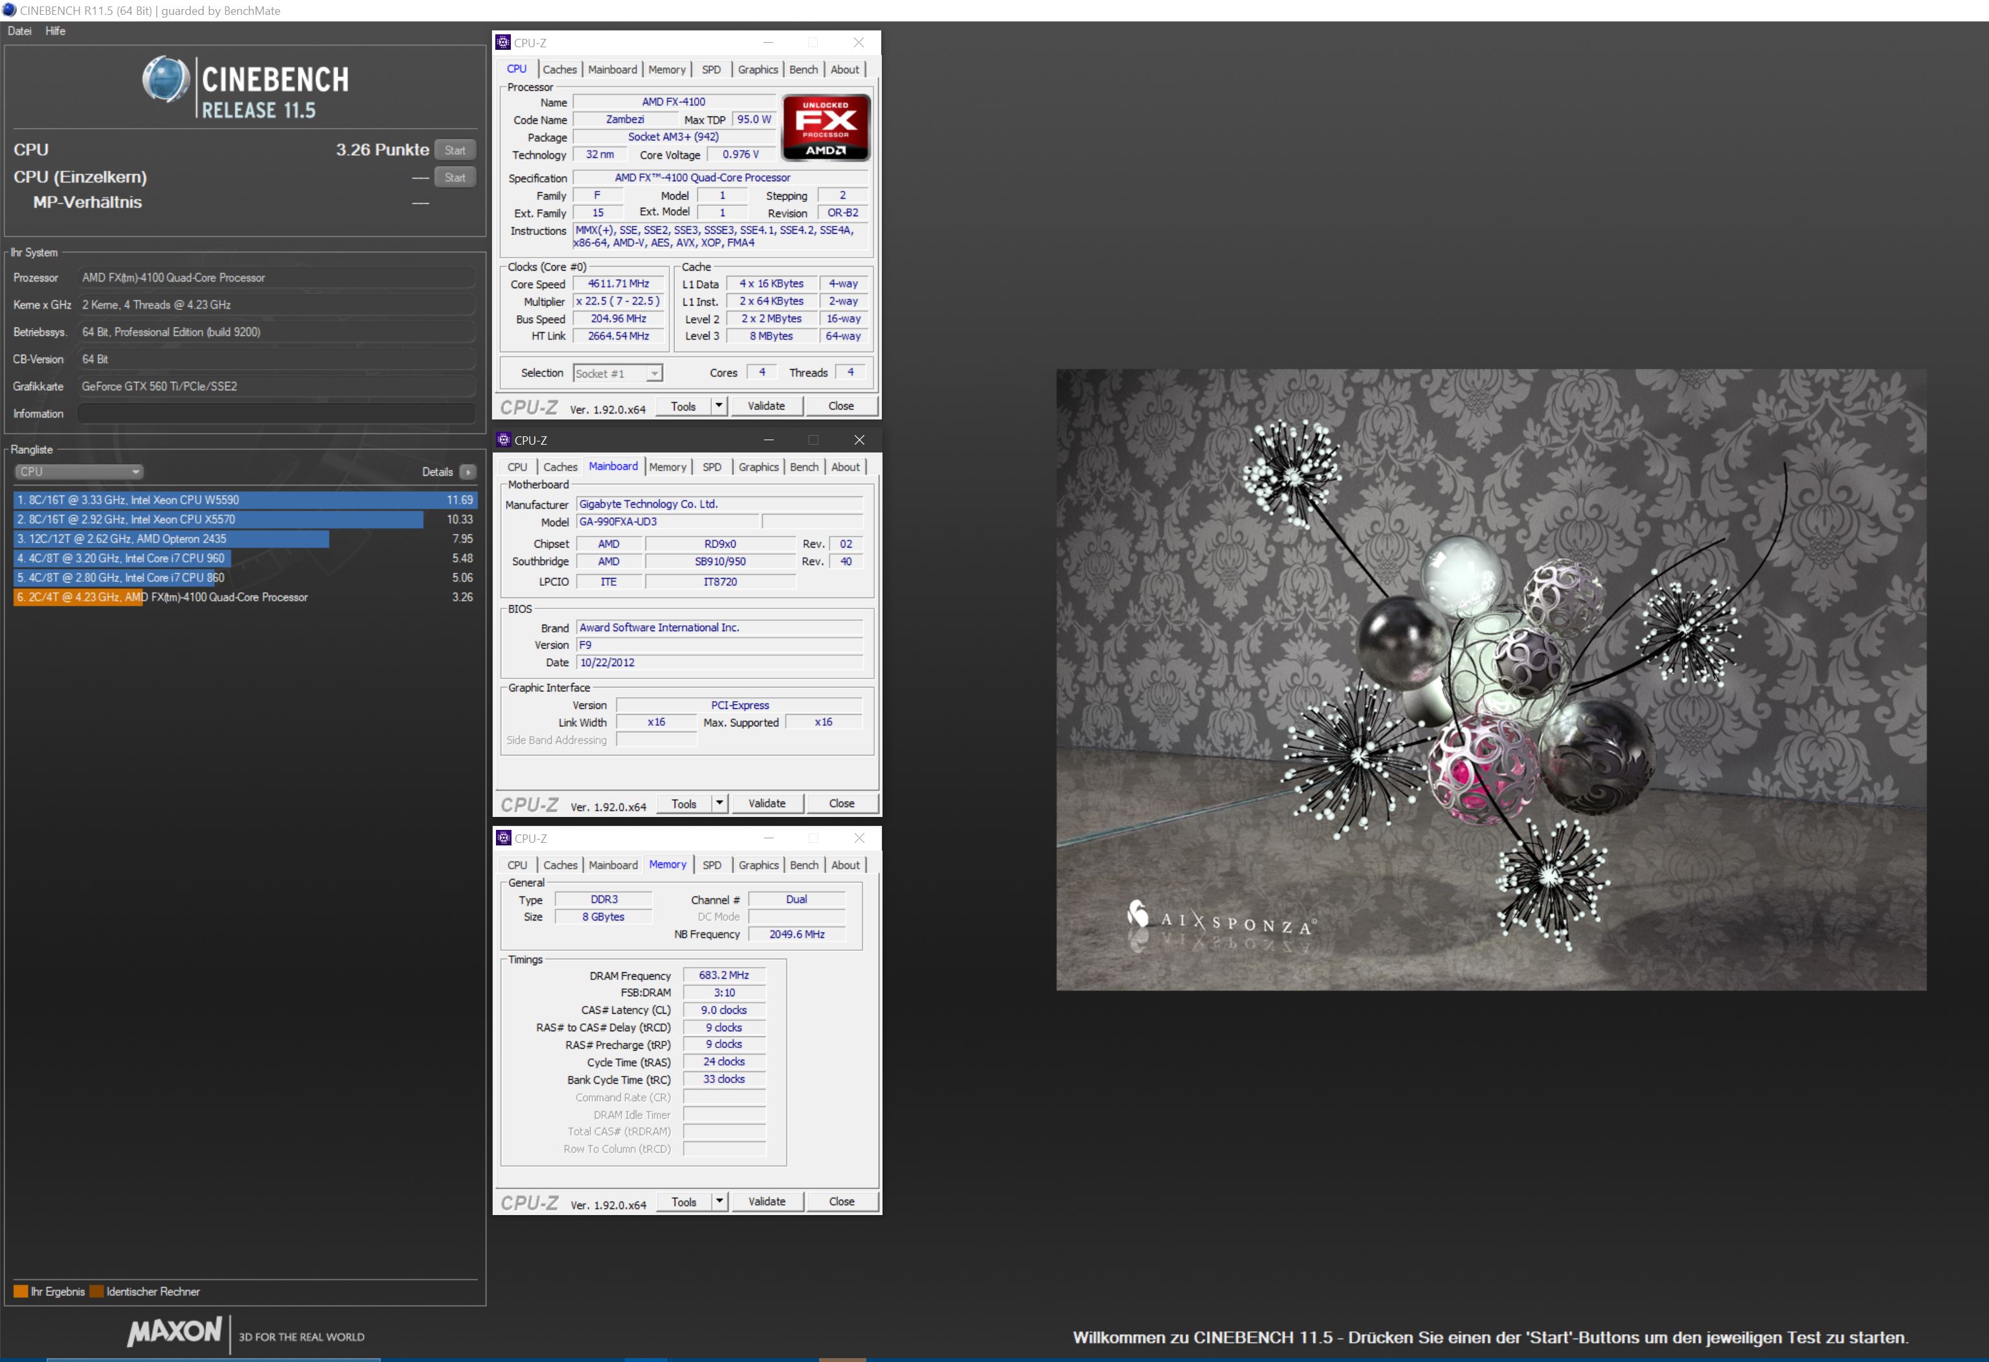Screen dimensions: 1989x1362
Task: Click the CPU-Z icon in the top CPU-Z window title
Action: (503, 43)
